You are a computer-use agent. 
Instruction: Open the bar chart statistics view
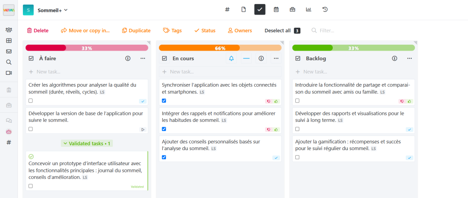click(x=308, y=9)
